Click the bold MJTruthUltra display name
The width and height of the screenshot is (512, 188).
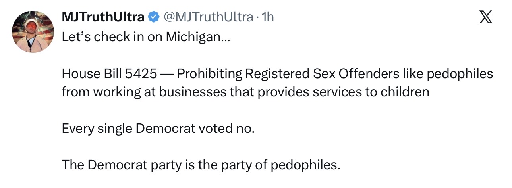(x=103, y=17)
